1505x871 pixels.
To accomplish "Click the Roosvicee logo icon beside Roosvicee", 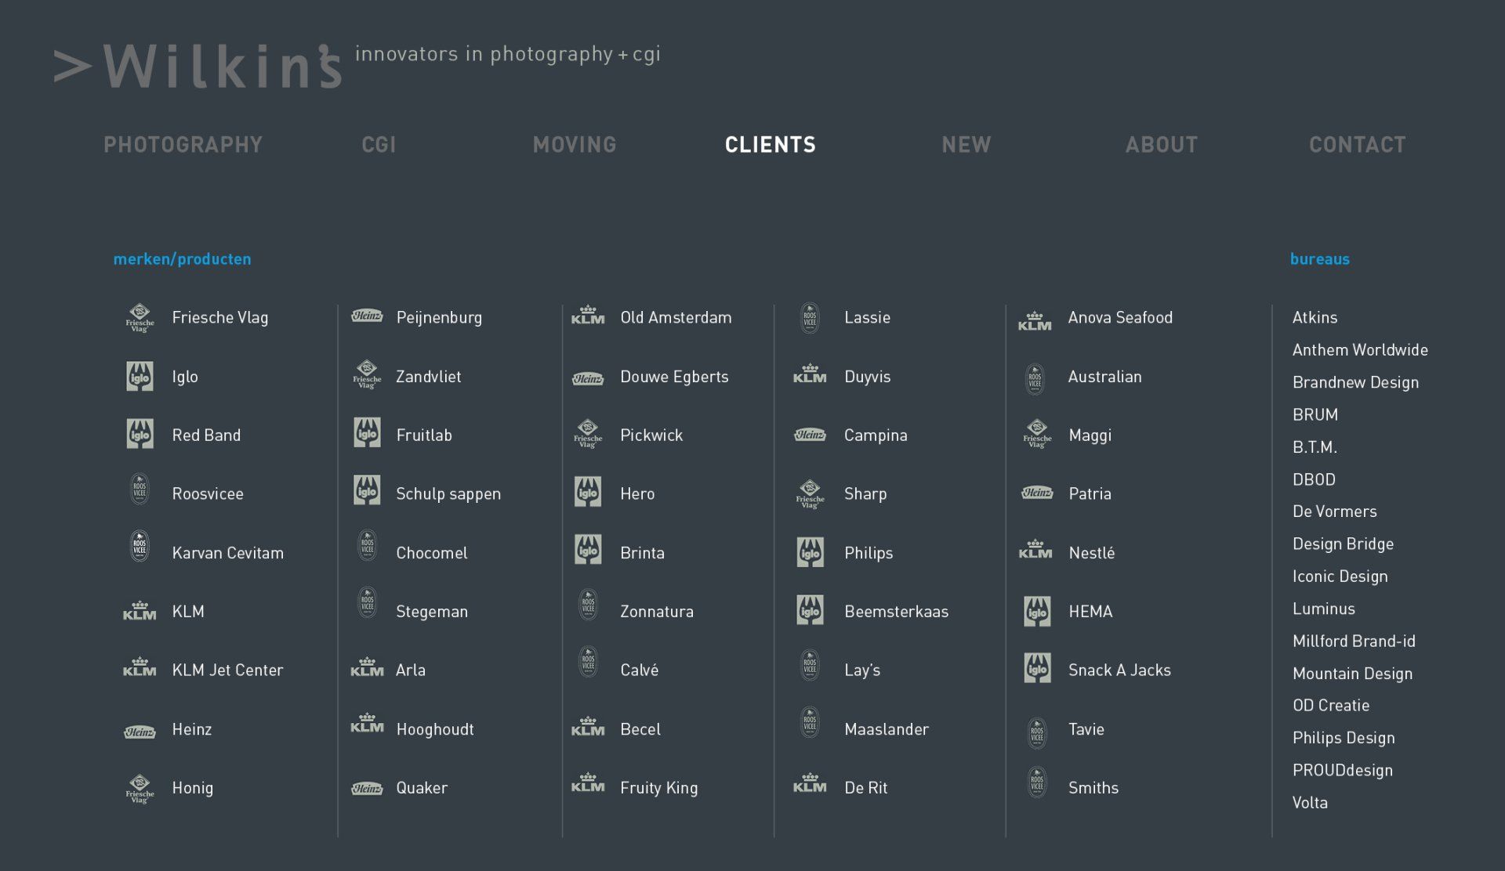I will tap(140, 490).
